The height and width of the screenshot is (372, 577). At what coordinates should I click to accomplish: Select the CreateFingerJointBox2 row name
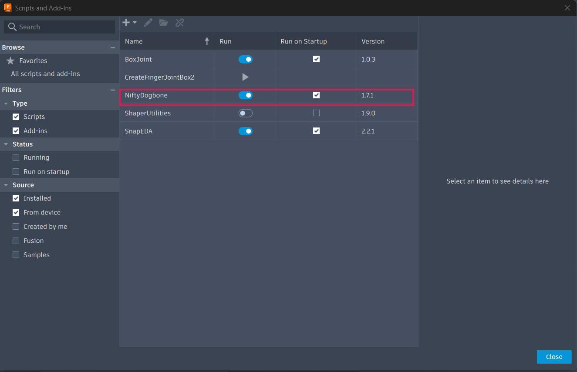click(x=159, y=77)
